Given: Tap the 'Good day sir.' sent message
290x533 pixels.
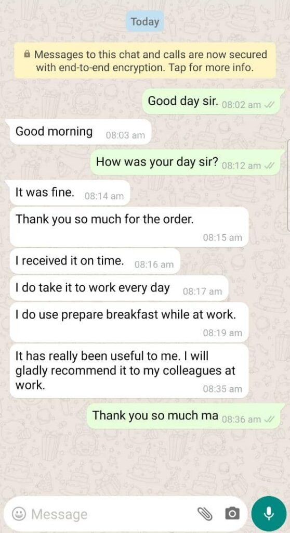Looking at the screenshot, I should pos(213,101).
